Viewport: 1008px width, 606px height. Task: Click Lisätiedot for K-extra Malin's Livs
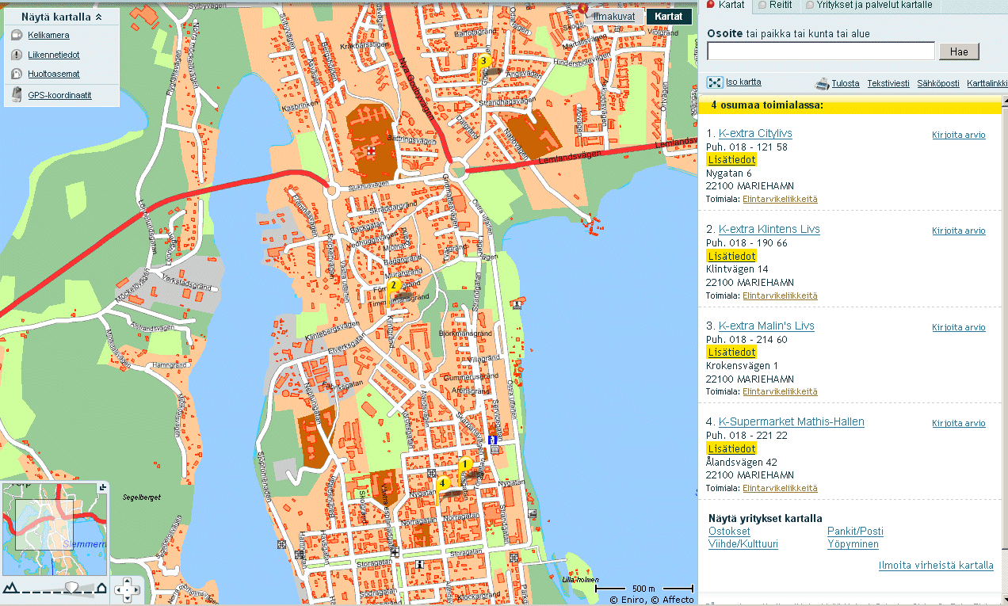(x=731, y=353)
